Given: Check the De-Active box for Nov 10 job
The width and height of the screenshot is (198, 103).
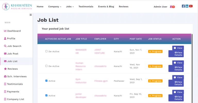Looking at the screenshot, I should 46,66.
